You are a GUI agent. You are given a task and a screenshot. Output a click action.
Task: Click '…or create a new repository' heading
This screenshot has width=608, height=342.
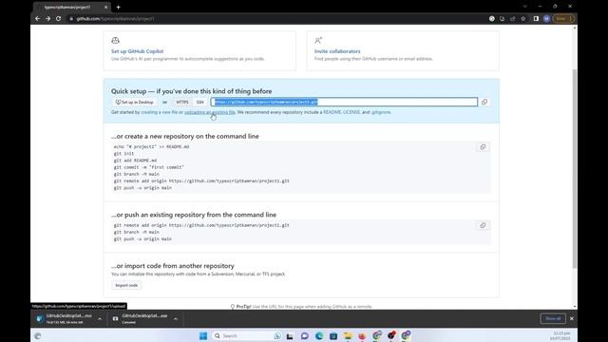pos(185,137)
